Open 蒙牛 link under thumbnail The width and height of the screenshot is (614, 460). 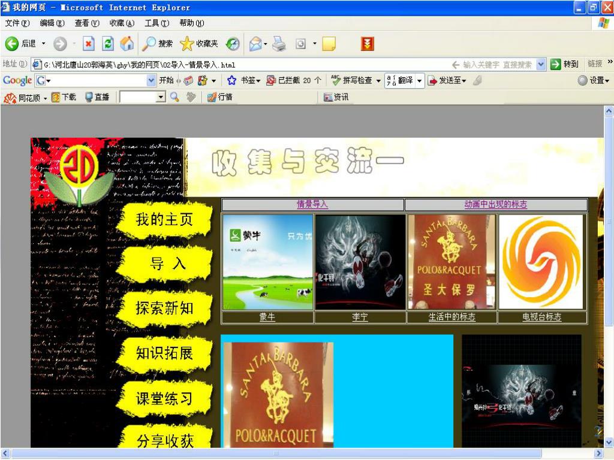tap(267, 317)
